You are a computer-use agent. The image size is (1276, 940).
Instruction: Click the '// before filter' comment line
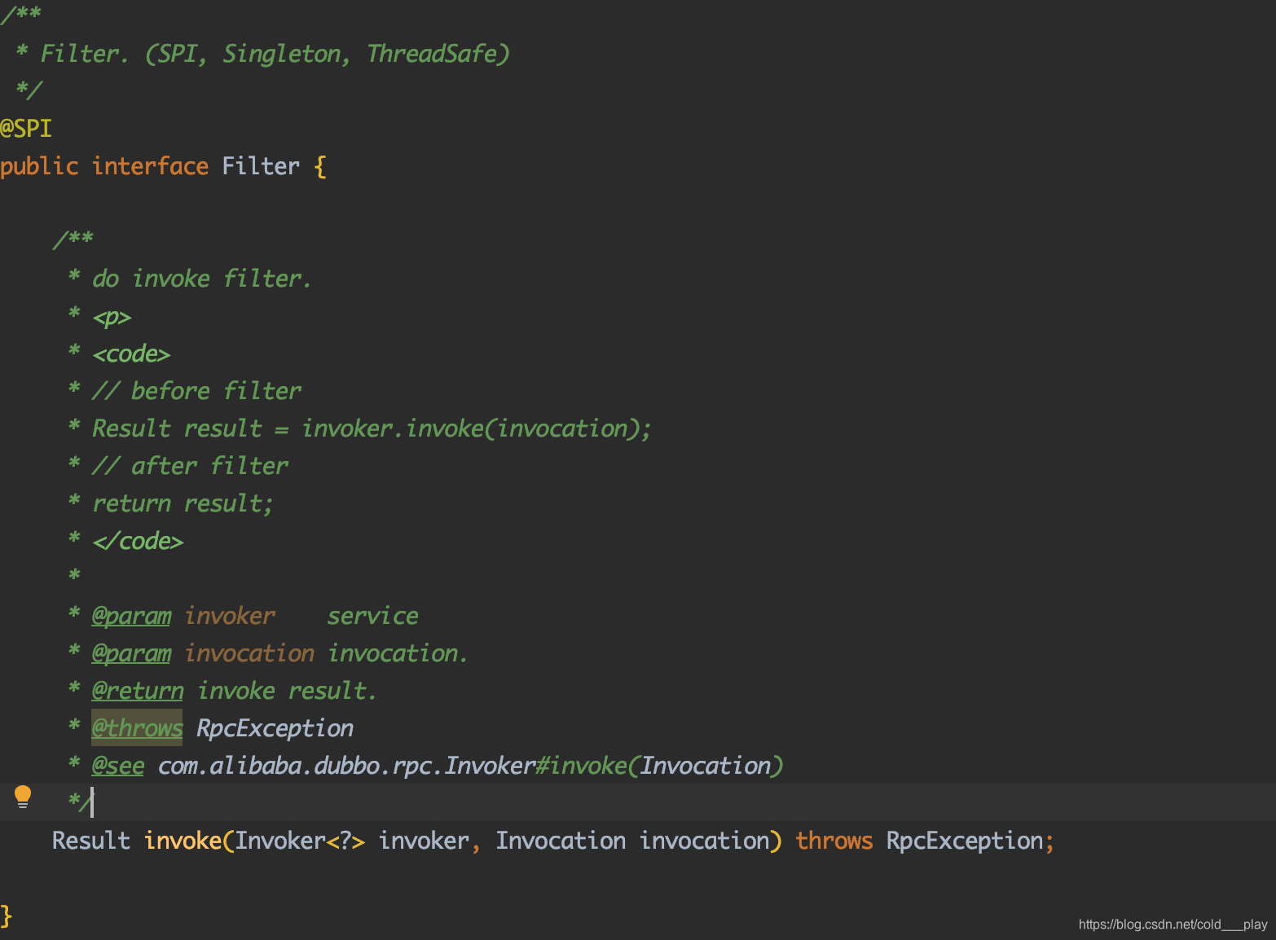(196, 391)
